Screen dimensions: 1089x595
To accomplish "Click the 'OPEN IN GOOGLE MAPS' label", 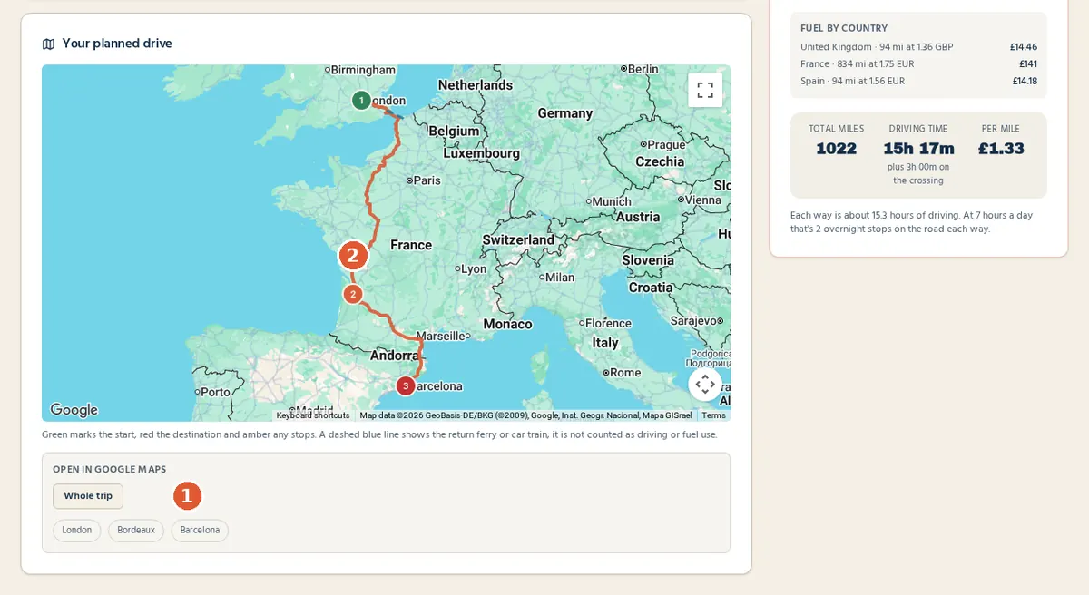I will click(x=110, y=470).
